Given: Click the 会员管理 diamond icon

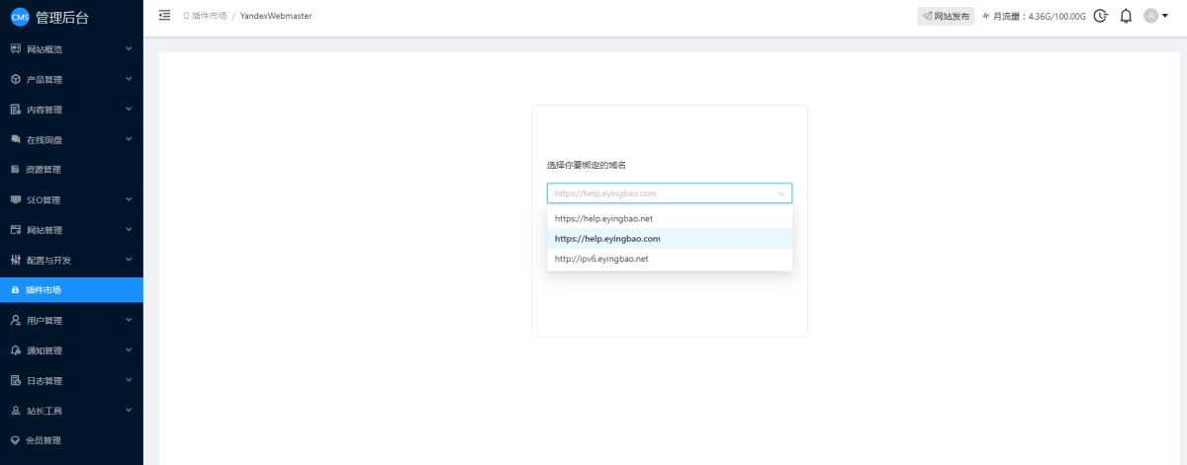Looking at the screenshot, I should (15, 440).
